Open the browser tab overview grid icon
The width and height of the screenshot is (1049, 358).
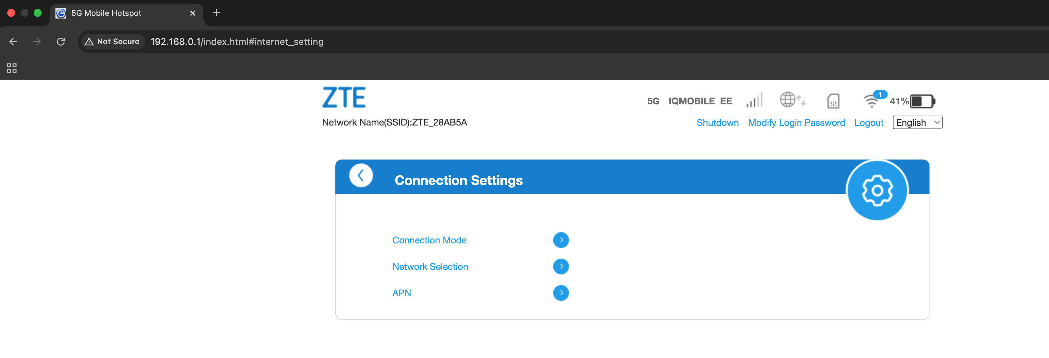click(12, 68)
